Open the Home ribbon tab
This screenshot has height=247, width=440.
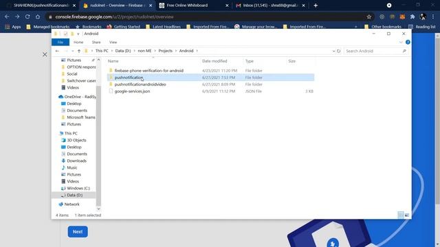(x=78, y=43)
